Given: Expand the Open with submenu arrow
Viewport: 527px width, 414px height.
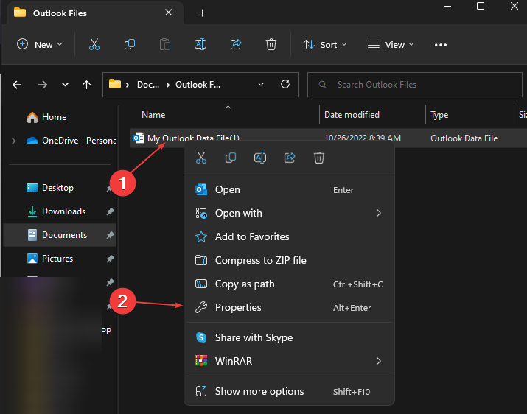Looking at the screenshot, I should coord(379,213).
